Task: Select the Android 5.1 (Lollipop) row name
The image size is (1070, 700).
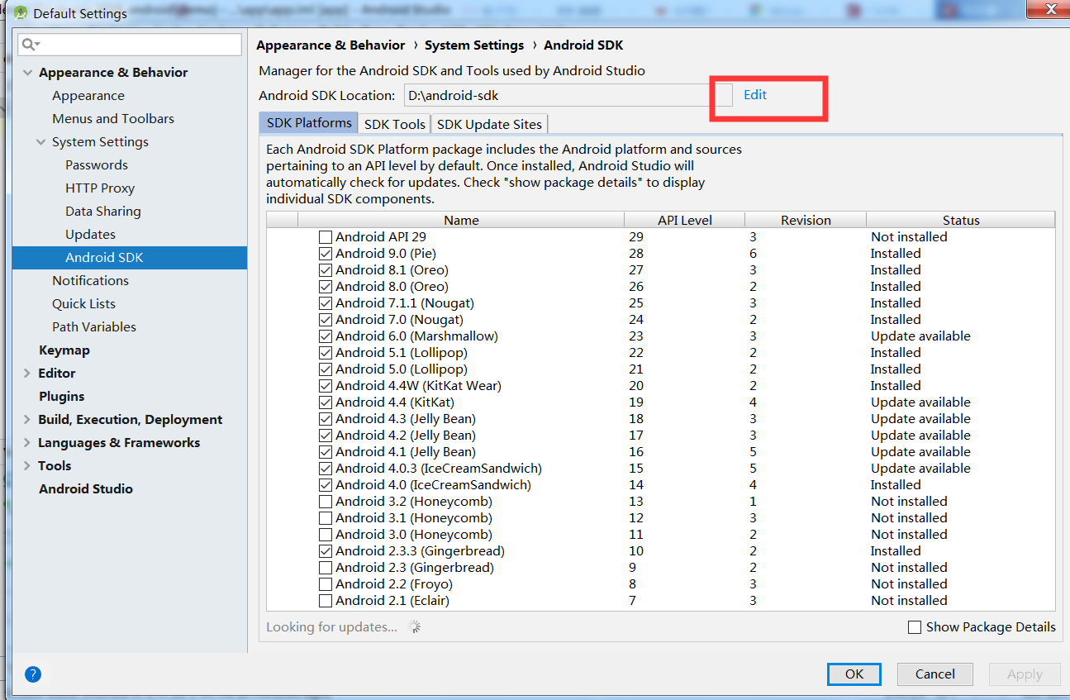Action: pos(401,353)
